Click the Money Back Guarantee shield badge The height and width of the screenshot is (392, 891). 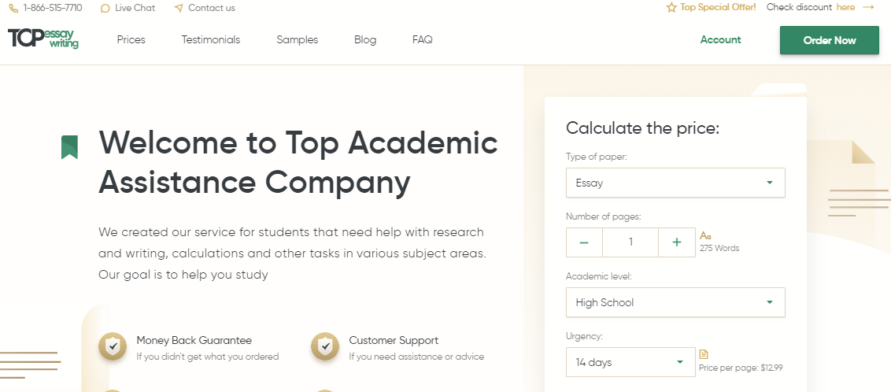tap(113, 346)
